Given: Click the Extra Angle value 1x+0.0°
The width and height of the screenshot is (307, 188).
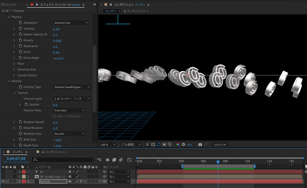Looking at the screenshot, I should tap(59, 58).
